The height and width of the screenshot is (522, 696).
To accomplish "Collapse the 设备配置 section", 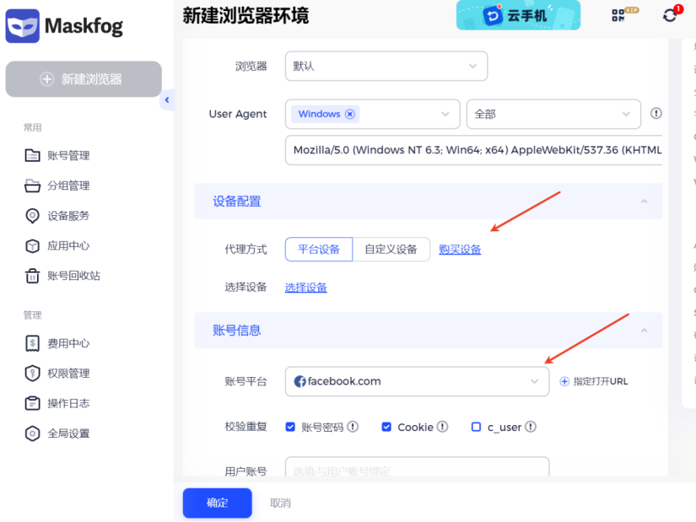I will (x=645, y=202).
